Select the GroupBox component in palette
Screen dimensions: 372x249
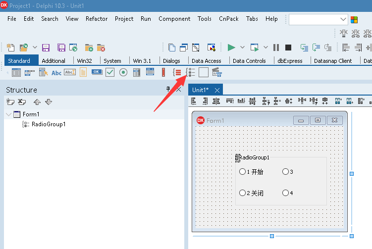177,72
